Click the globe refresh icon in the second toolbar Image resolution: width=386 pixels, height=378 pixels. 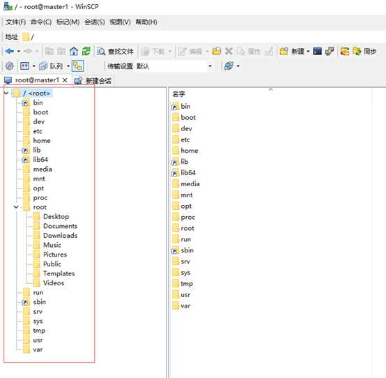click(x=229, y=66)
